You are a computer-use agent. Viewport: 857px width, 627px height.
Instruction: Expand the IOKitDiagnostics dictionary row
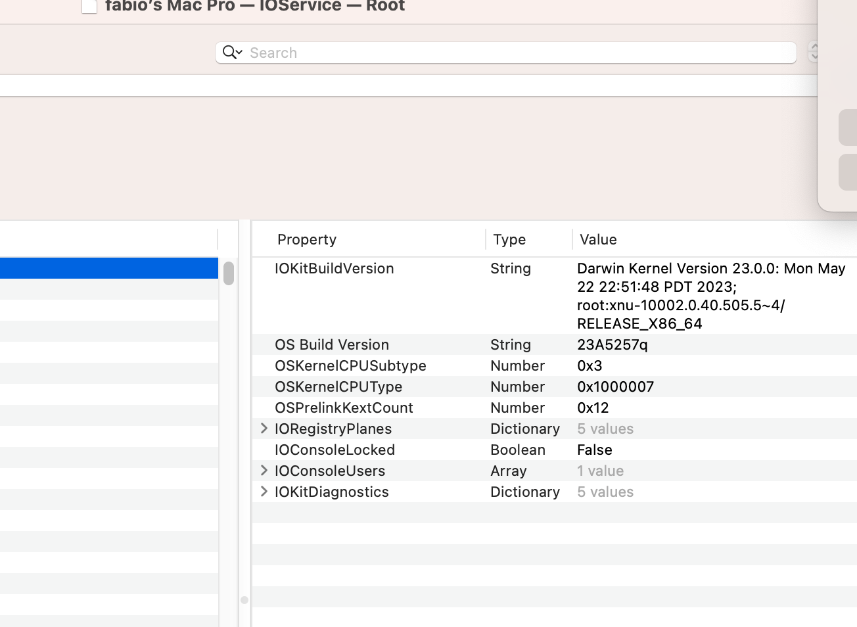(x=264, y=492)
